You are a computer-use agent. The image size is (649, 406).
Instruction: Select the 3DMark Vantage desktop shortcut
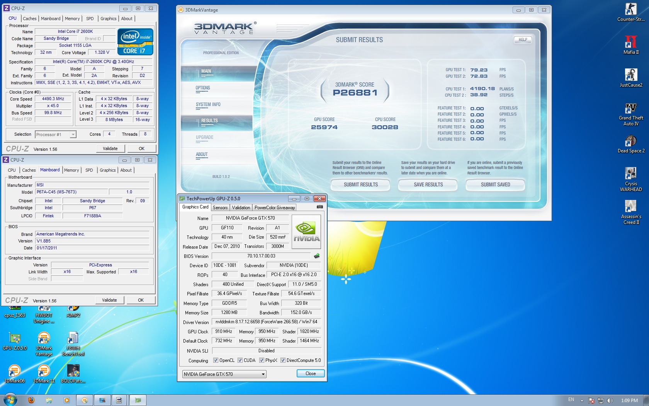44,343
